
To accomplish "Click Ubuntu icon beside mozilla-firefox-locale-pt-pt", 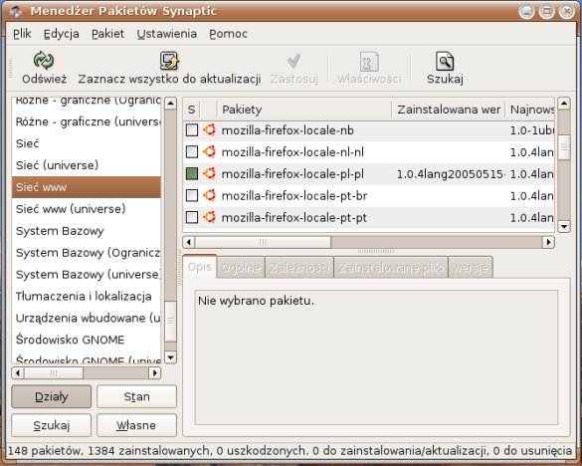I will pos(209,217).
